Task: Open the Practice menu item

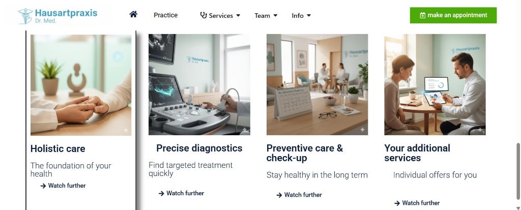Action: pos(165,15)
